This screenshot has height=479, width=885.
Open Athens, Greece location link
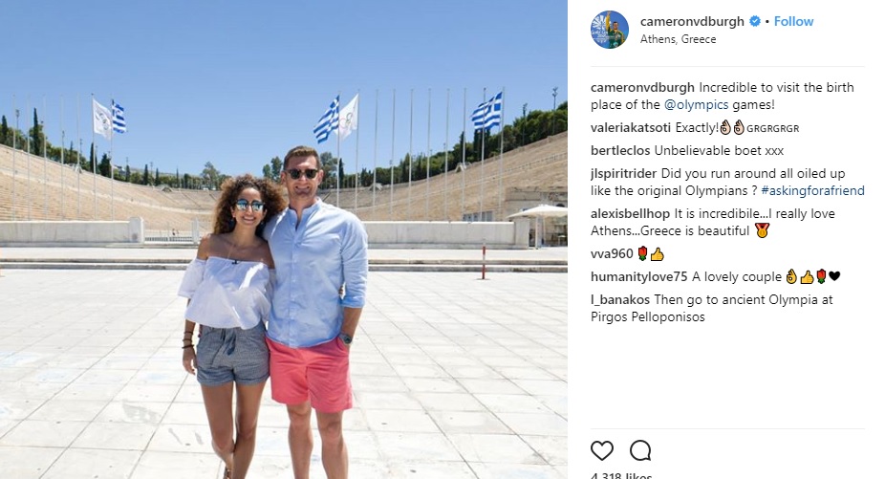coord(678,39)
